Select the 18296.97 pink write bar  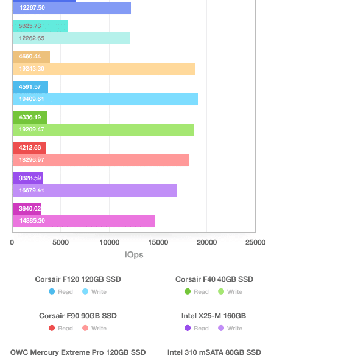tap(101, 160)
